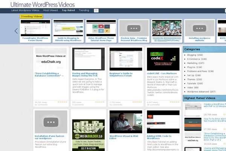Go to Ultimate WordPress Videos site title
This screenshot has height=151, width=226.
pos(43,5)
